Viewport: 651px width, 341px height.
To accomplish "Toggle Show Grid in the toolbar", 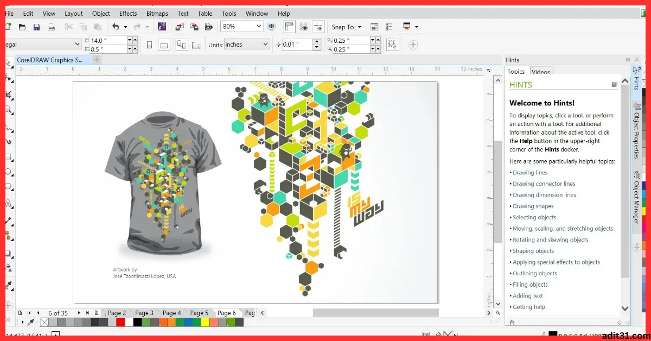I will coord(304,27).
